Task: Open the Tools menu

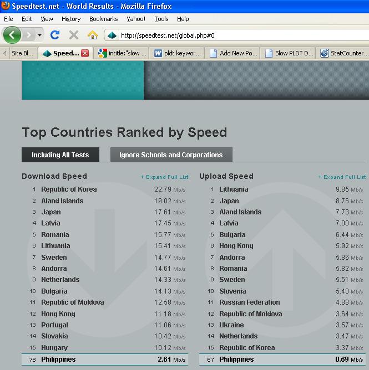Action: [161, 19]
